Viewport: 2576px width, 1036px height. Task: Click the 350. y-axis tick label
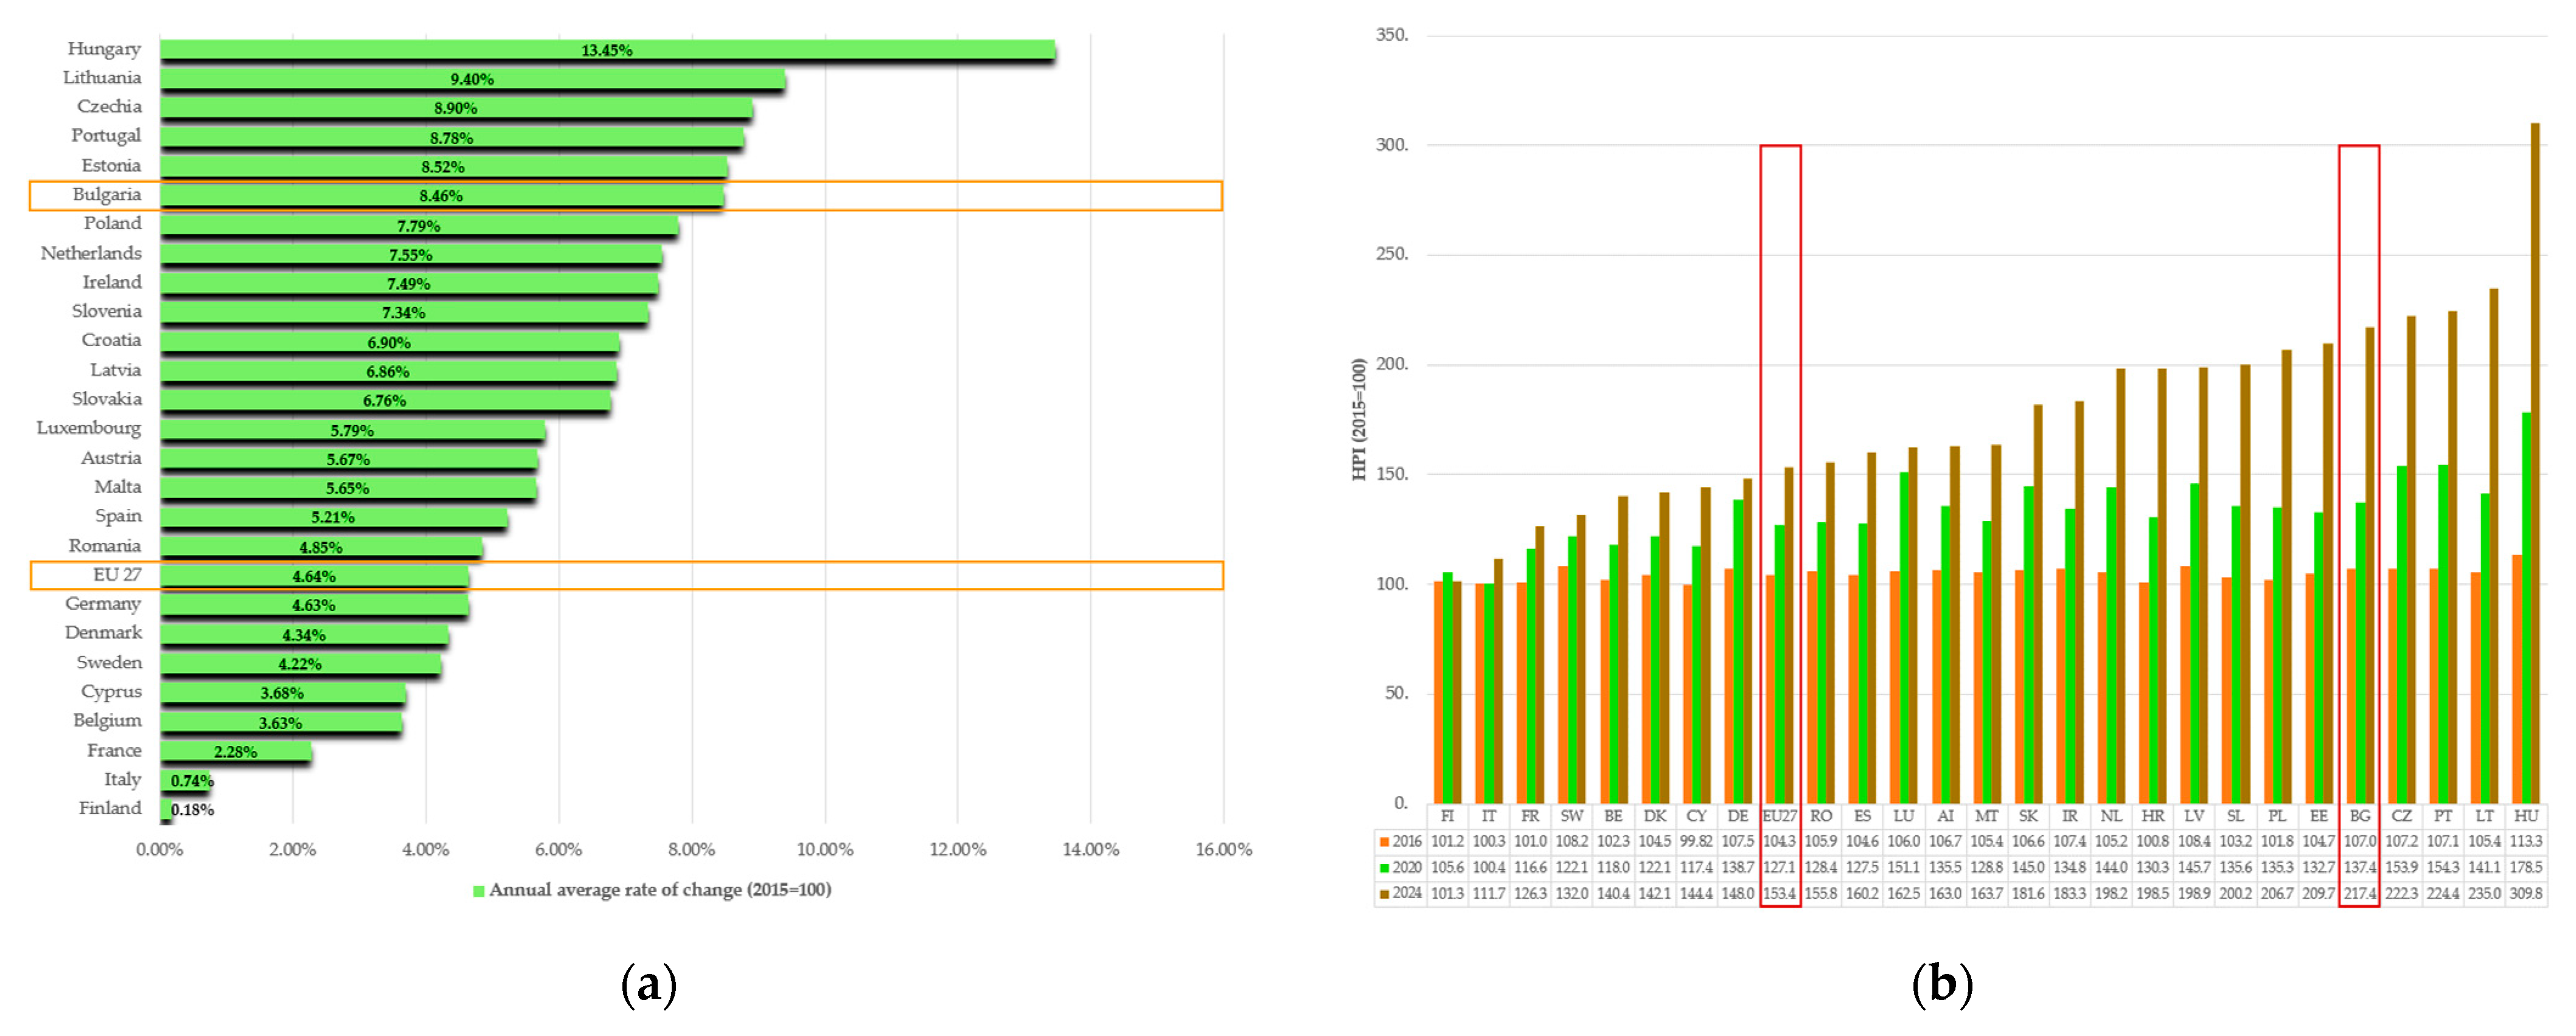[1391, 36]
